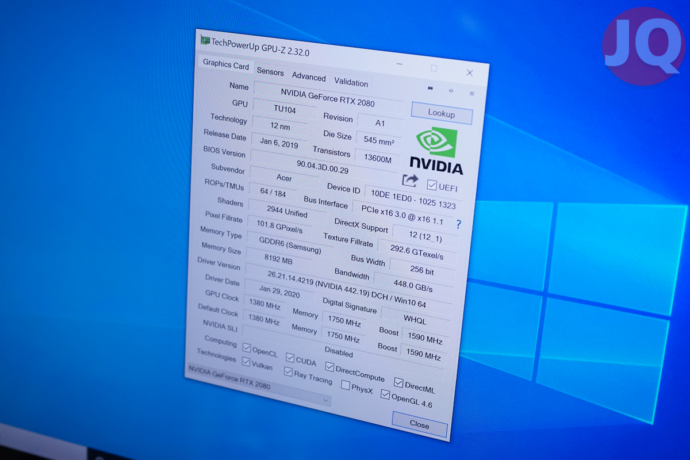The width and height of the screenshot is (690, 460).
Task: Click the GPU-Z refresh icon
Action: pyautogui.click(x=451, y=91)
